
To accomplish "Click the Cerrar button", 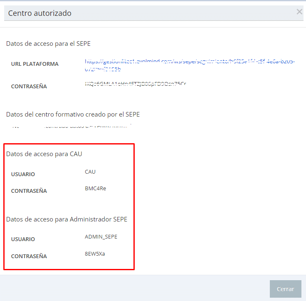I will coord(285,289).
